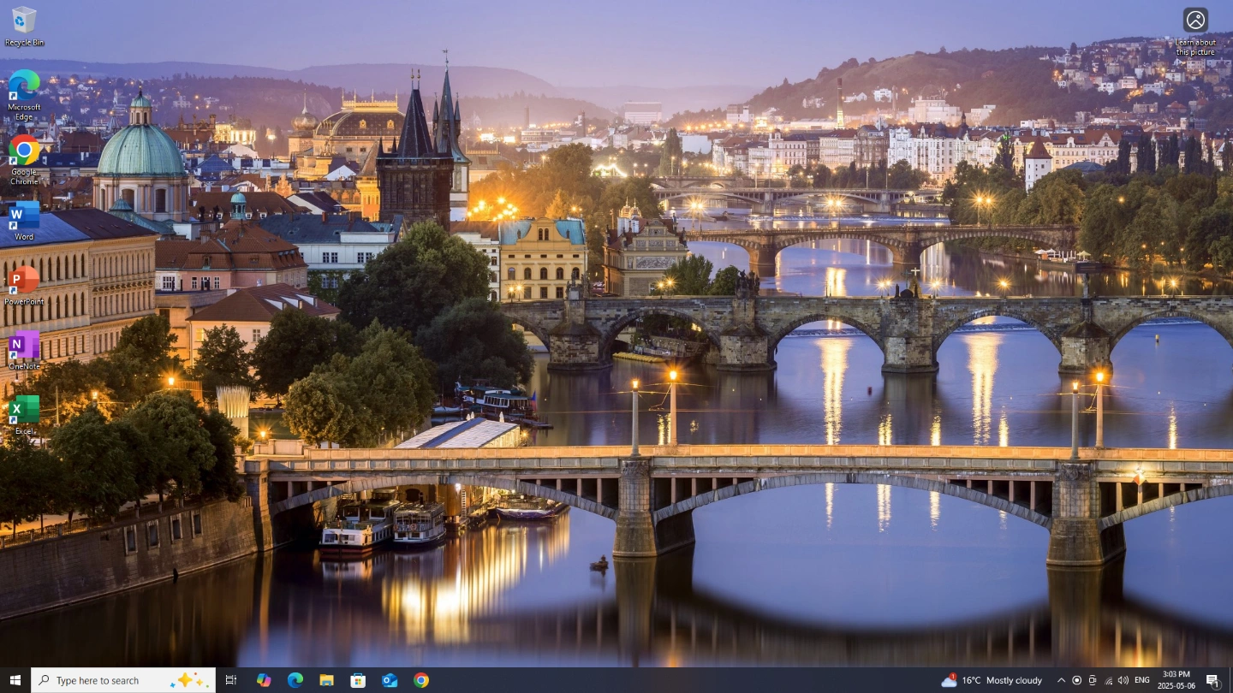The width and height of the screenshot is (1233, 693).
Task: Select the Excel desktop shortcut
Action: pyautogui.click(x=24, y=414)
